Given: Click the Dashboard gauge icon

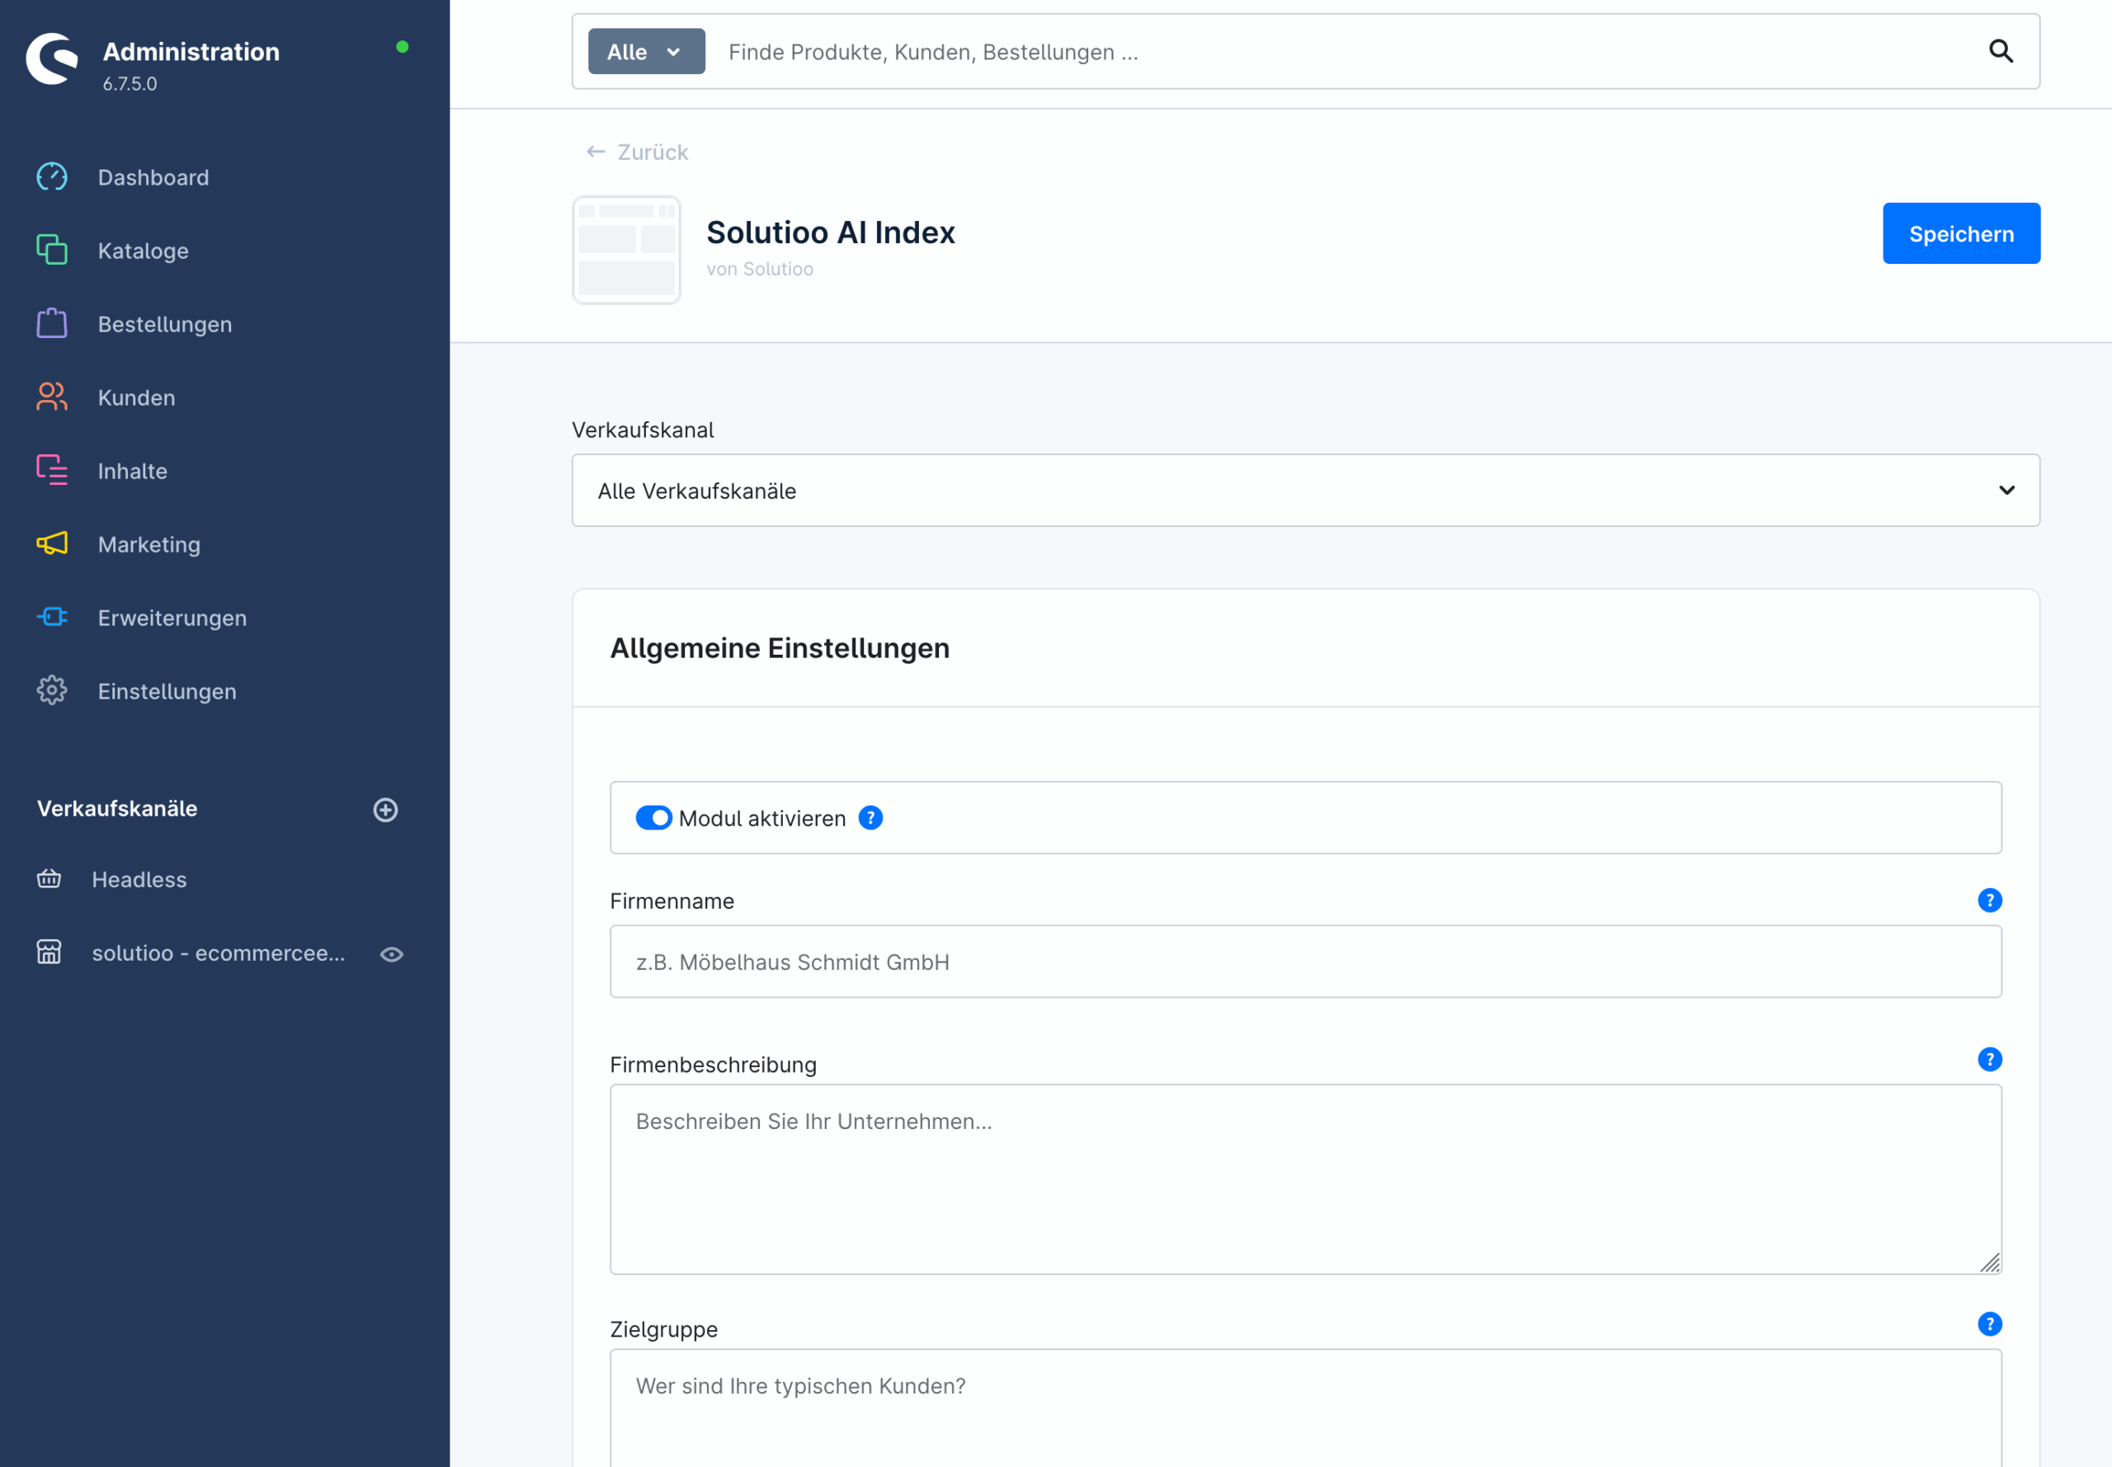Looking at the screenshot, I should [51, 176].
